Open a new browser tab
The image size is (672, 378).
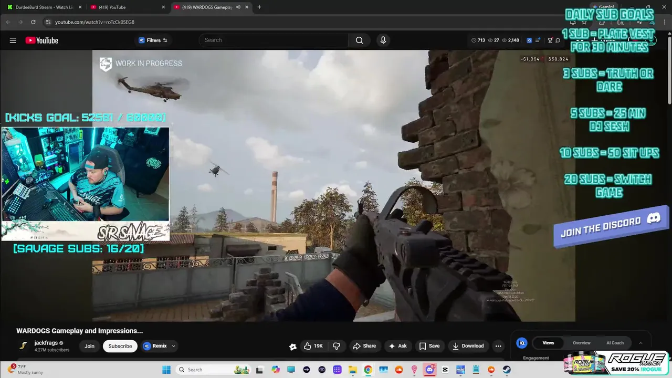tap(259, 7)
